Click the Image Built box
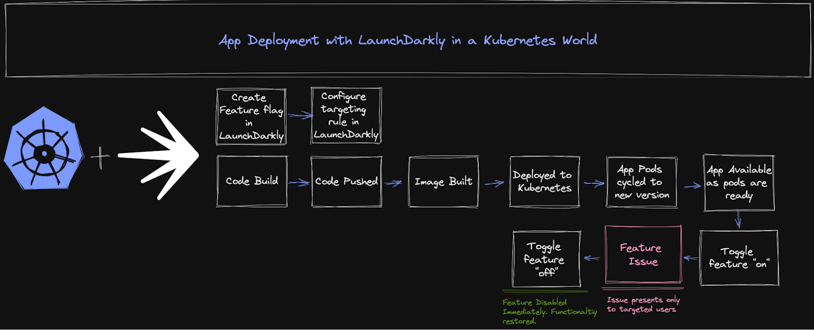Image resolution: width=814 pixels, height=330 pixels. (443, 182)
